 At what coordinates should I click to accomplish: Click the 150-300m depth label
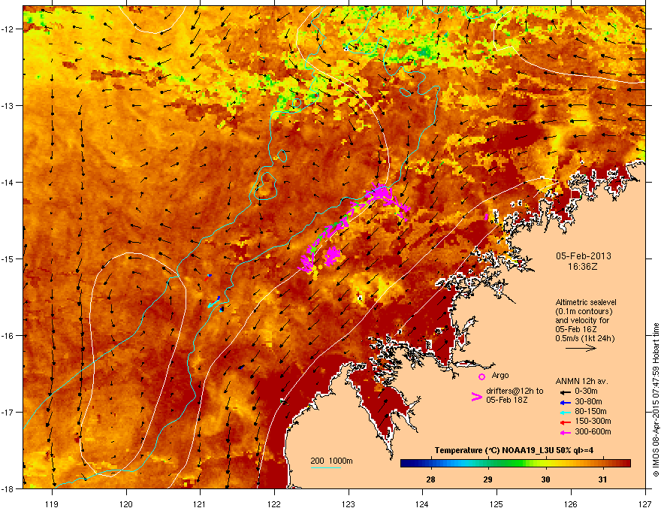click(593, 421)
